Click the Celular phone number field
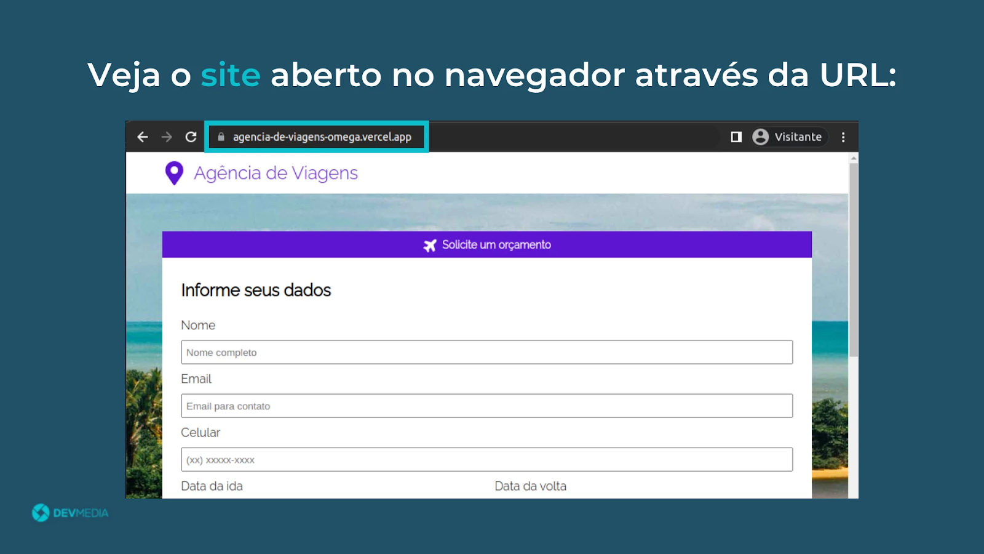The width and height of the screenshot is (984, 554). point(486,459)
